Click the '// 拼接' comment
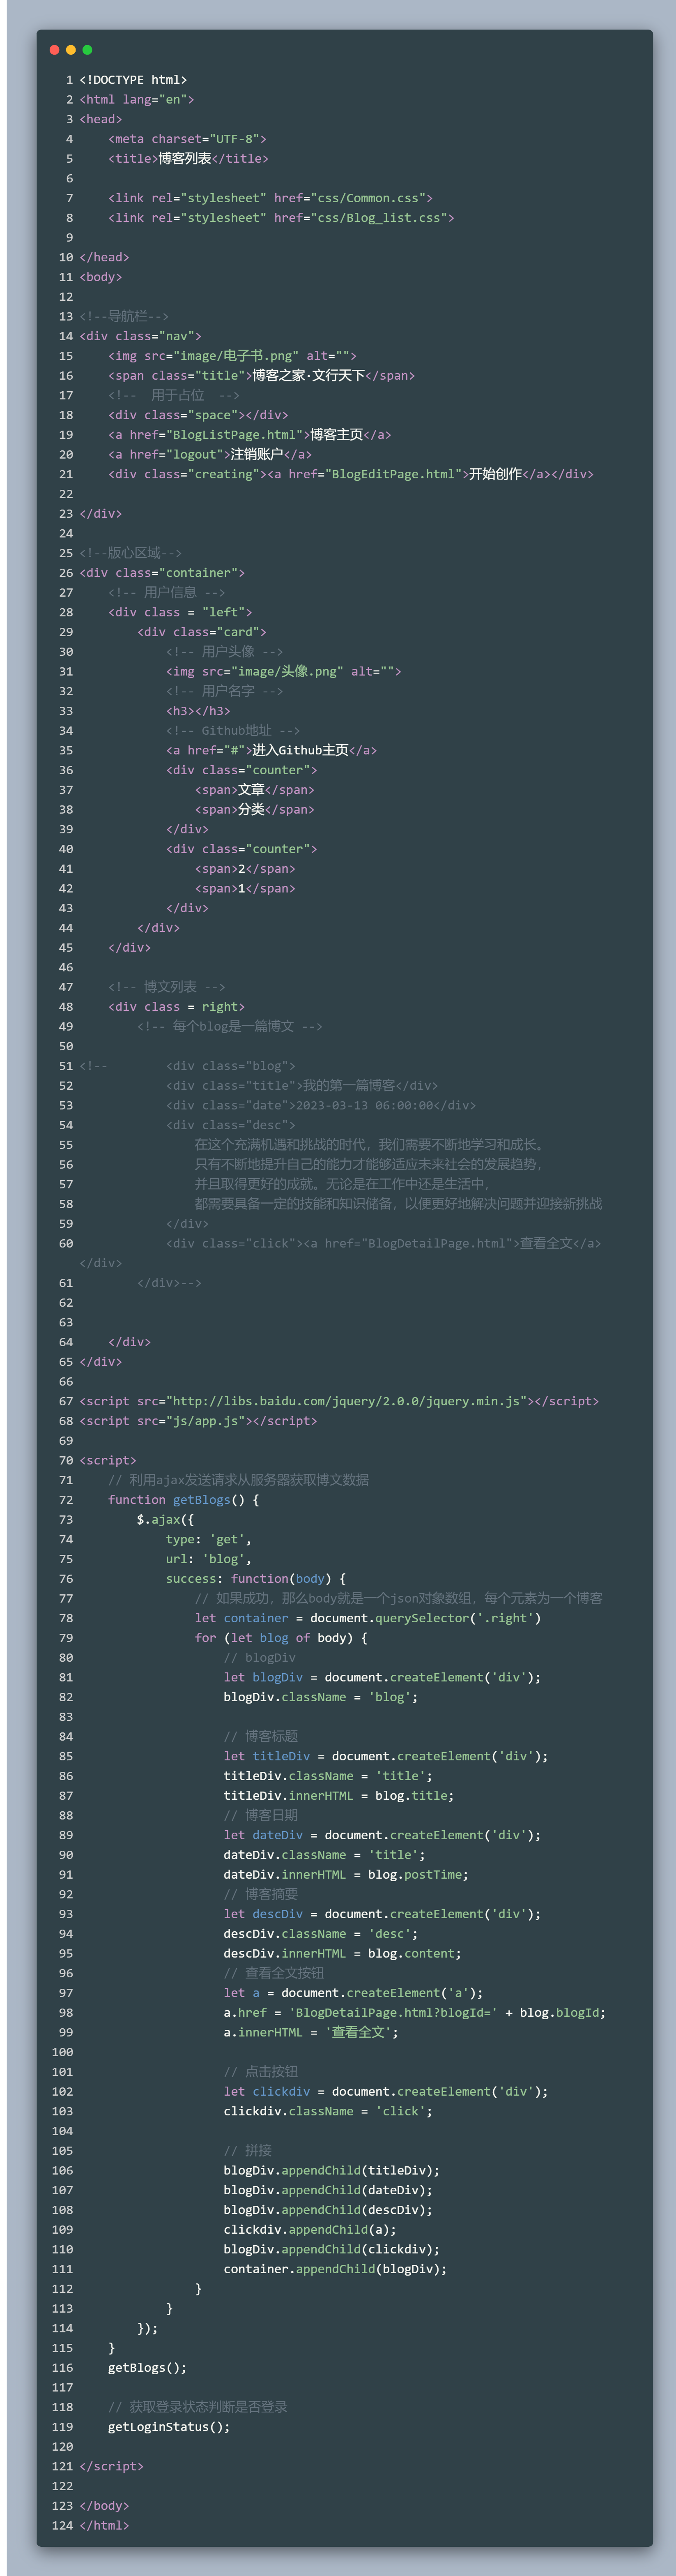 [248, 2151]
